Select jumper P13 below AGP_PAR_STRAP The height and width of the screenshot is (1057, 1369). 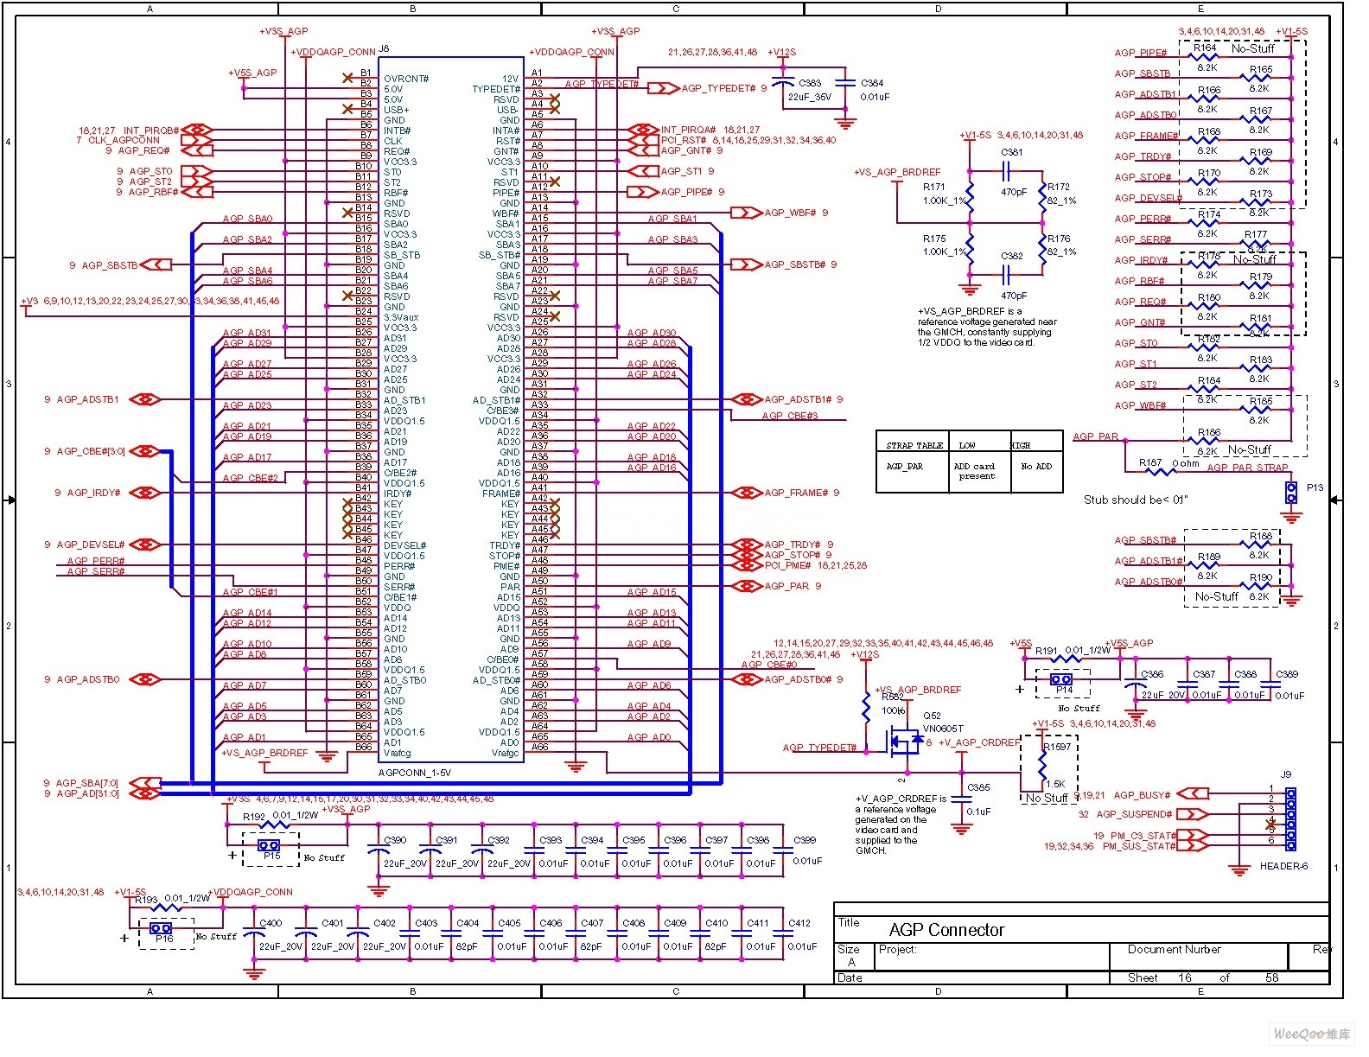tap(1291, 493)
